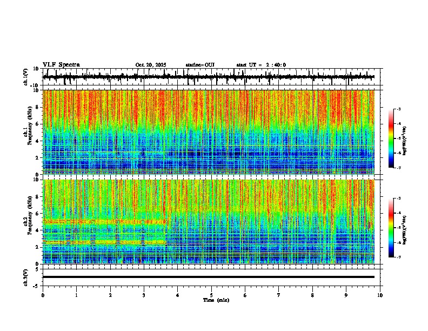Click the "Time (min)" axis label
Viewport: 428px width, 331px height.
coord(216,300)
